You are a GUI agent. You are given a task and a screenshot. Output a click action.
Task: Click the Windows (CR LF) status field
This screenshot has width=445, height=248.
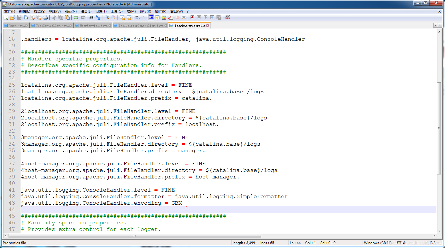tap(378, 243)
